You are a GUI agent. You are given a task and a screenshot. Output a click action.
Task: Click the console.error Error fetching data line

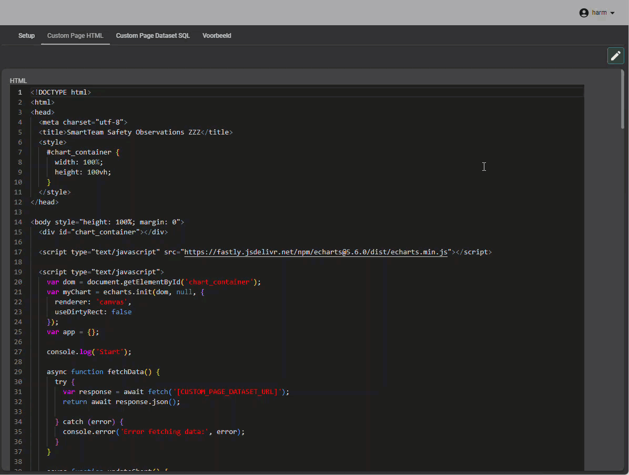click(154, 432)
